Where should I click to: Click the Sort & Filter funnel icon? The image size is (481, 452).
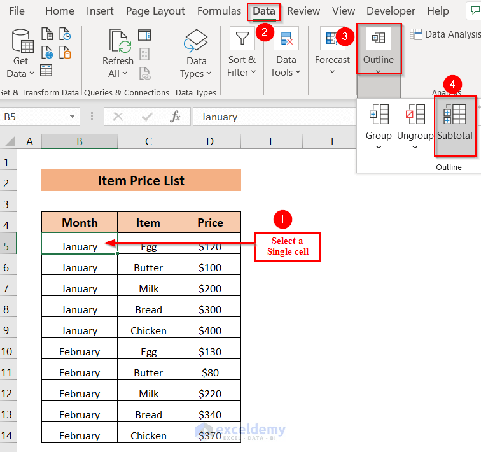[x=242, y=39]
